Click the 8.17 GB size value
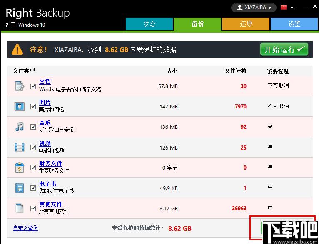 pyautogui.click(x=168, y=209)
